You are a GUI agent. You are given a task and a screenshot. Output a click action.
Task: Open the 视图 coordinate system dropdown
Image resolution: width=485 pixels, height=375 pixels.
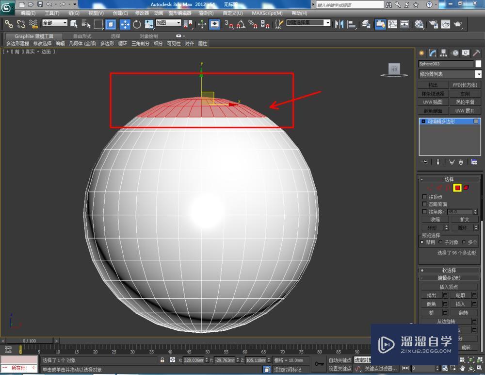click(x=168, y=23)
